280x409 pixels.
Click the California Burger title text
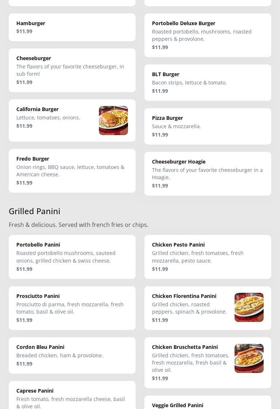coord(37,109)
